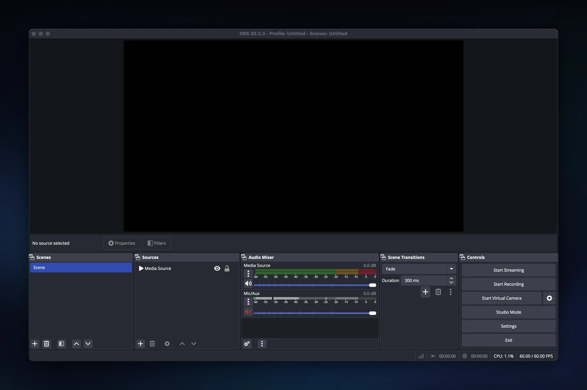This screenshot has height=390, width=587.
Task: Open scene filters icon in Scenes panel
Action: point(61,343)
